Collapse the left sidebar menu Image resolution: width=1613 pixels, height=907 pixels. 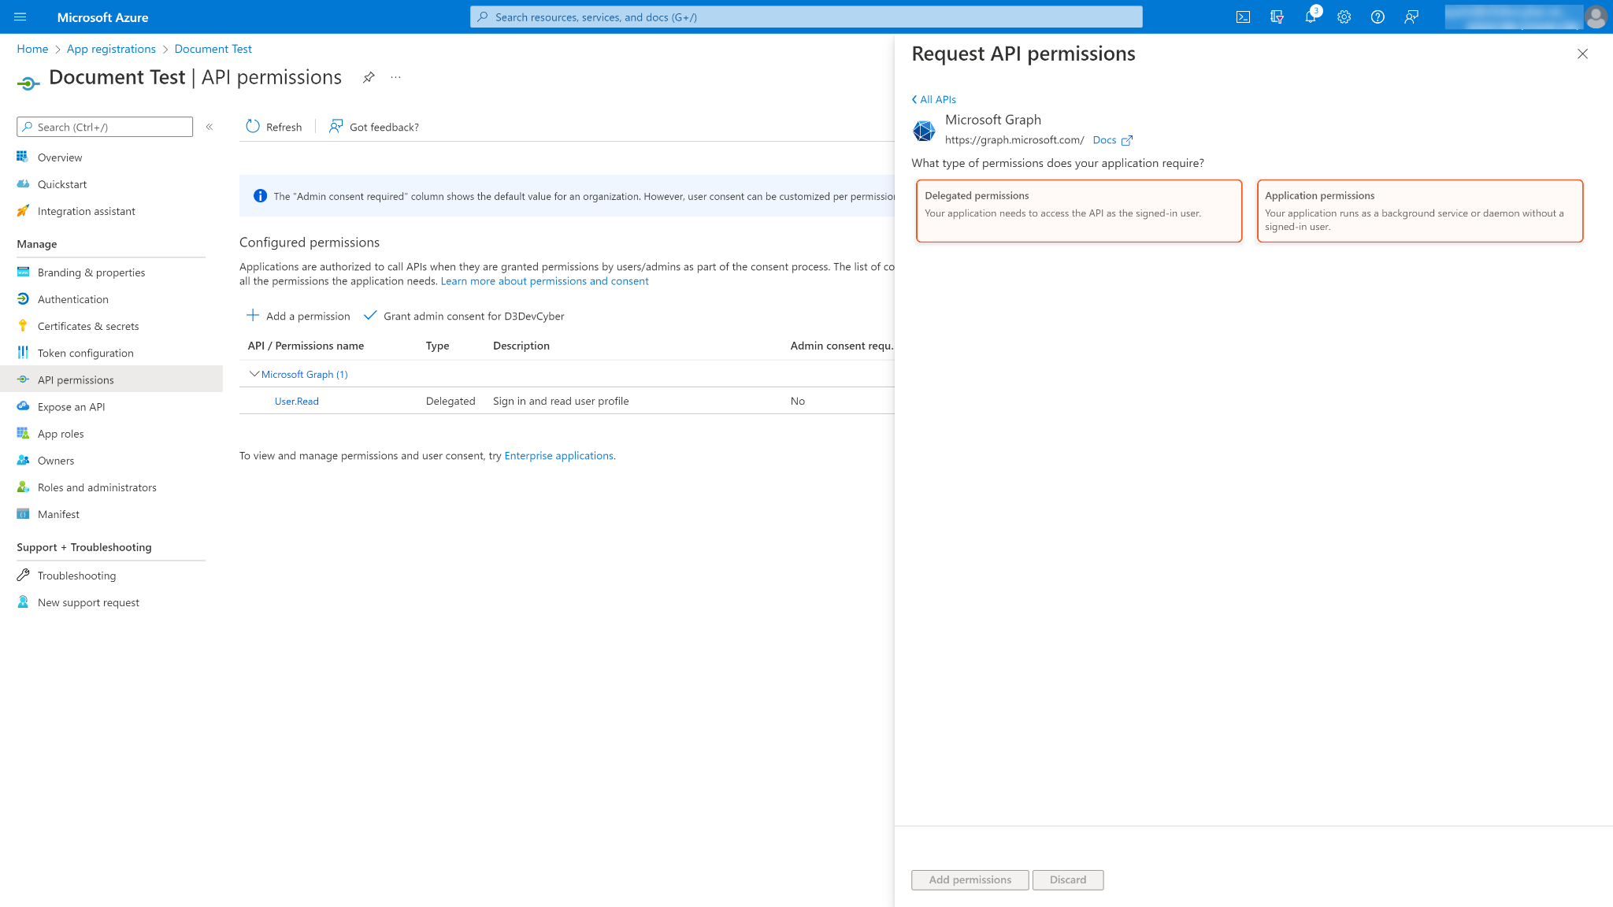(210, 127)
